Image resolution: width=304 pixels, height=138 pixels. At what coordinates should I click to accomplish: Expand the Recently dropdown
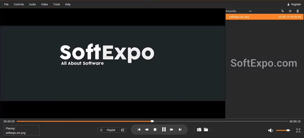click(x=250, y=11)
